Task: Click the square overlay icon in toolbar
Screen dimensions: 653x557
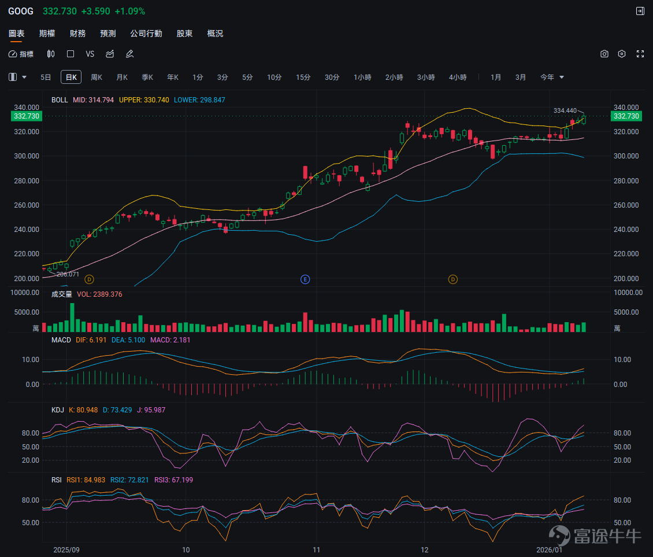Action: point(71,54)
